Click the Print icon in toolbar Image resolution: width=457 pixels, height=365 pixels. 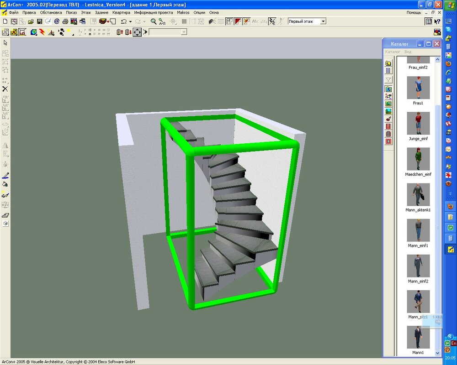65,21
